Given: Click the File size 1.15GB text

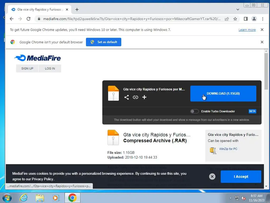Looking at the screenshot, I should pos(121,153).
